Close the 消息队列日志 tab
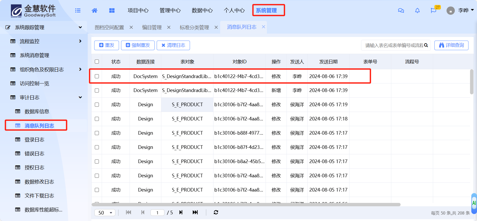Screen dimensions: 477x221 pyautogui.click(x=264, y=27)
